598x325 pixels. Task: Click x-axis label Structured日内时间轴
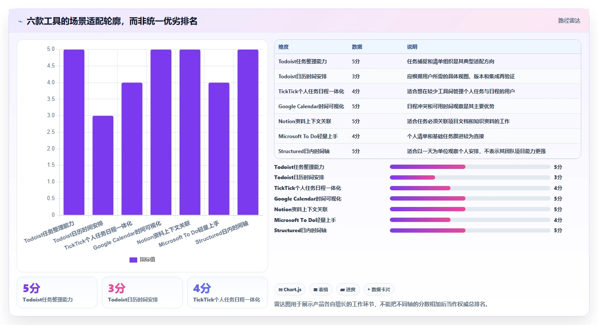[222, 233]
